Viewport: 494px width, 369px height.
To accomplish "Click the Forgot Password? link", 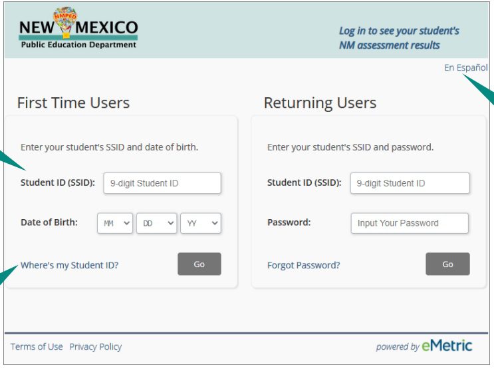I will pyautogui.click(x=303, y=265).
